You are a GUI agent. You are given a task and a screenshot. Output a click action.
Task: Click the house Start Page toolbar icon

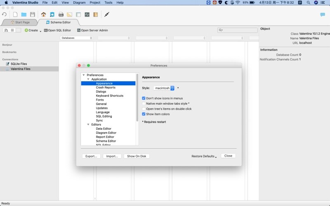44,14
